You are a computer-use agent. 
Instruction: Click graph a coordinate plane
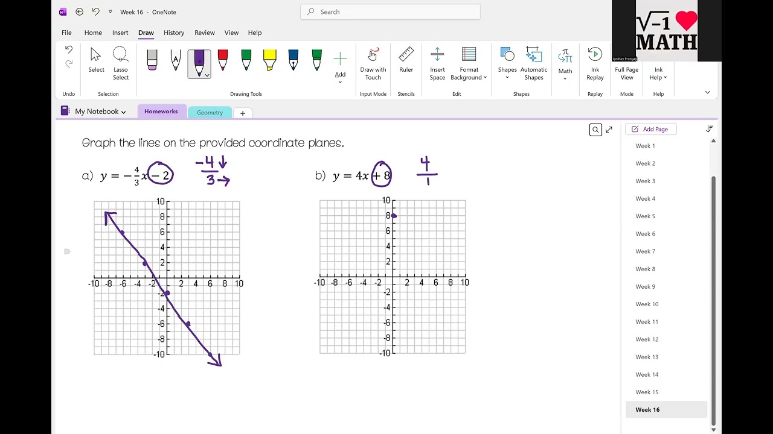(x=167, y=278)
